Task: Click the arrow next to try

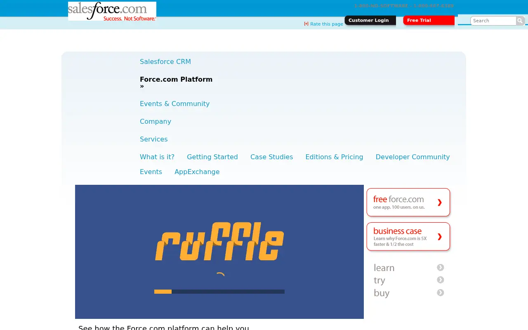Action: pyautogui.click(x=441, y=280)
